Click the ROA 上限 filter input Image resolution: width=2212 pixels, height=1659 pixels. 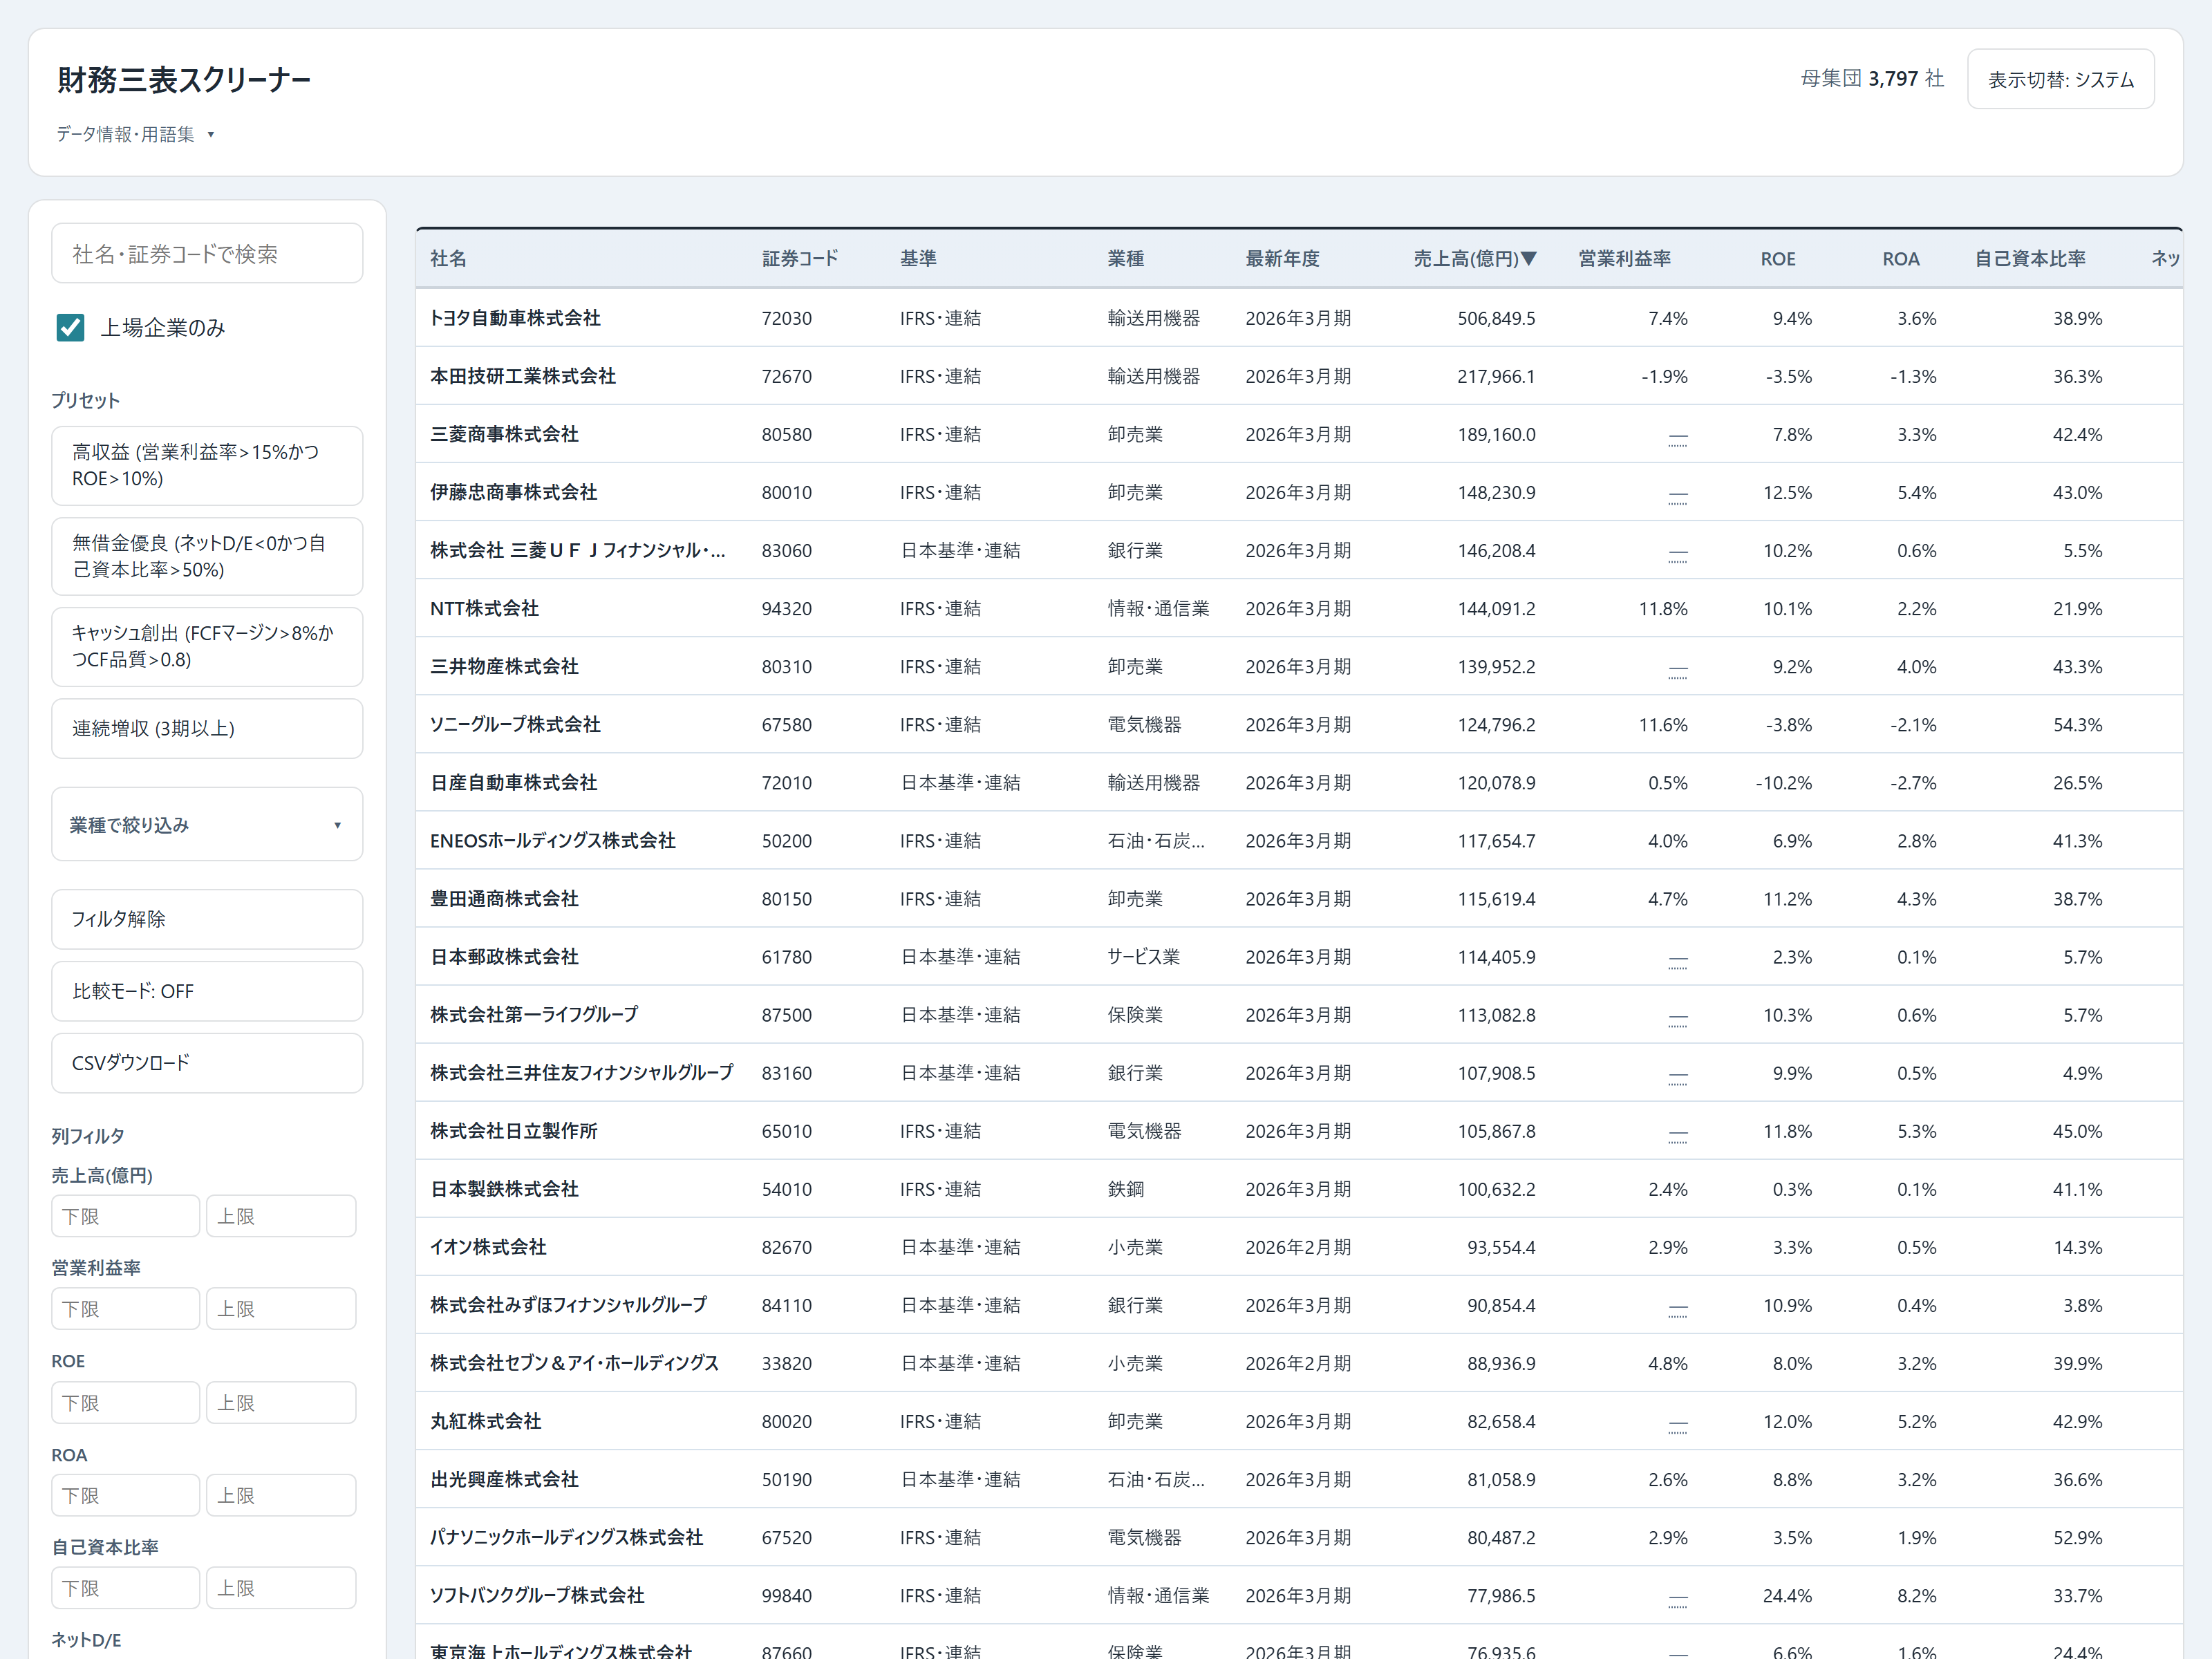coord(281,1496)
